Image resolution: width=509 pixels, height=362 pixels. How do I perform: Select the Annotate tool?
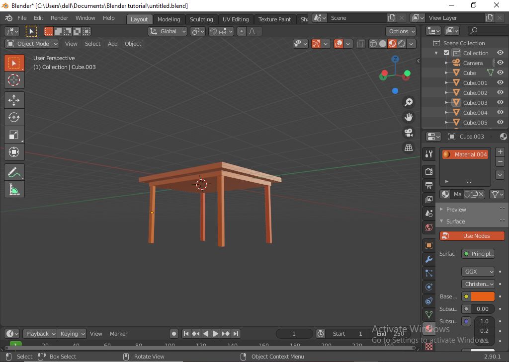[14, 172]
